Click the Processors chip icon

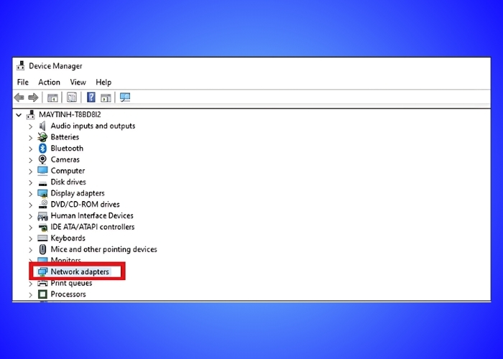pos(42,294)
